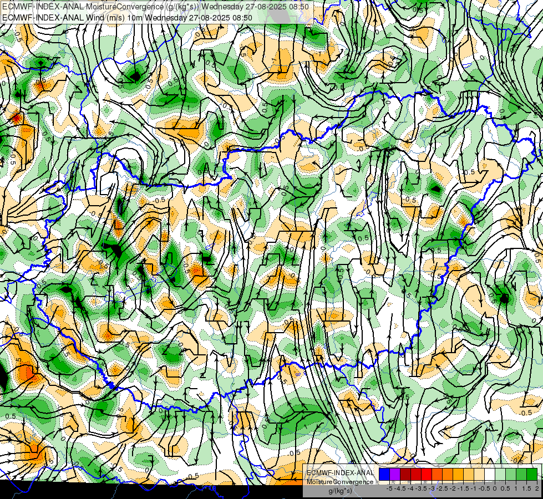Image resolution: width=543 pixels, height=499 pixels.
Task: Choose the orange-red swatch between -3 and -2.5
Action: [x=437, y=474]
